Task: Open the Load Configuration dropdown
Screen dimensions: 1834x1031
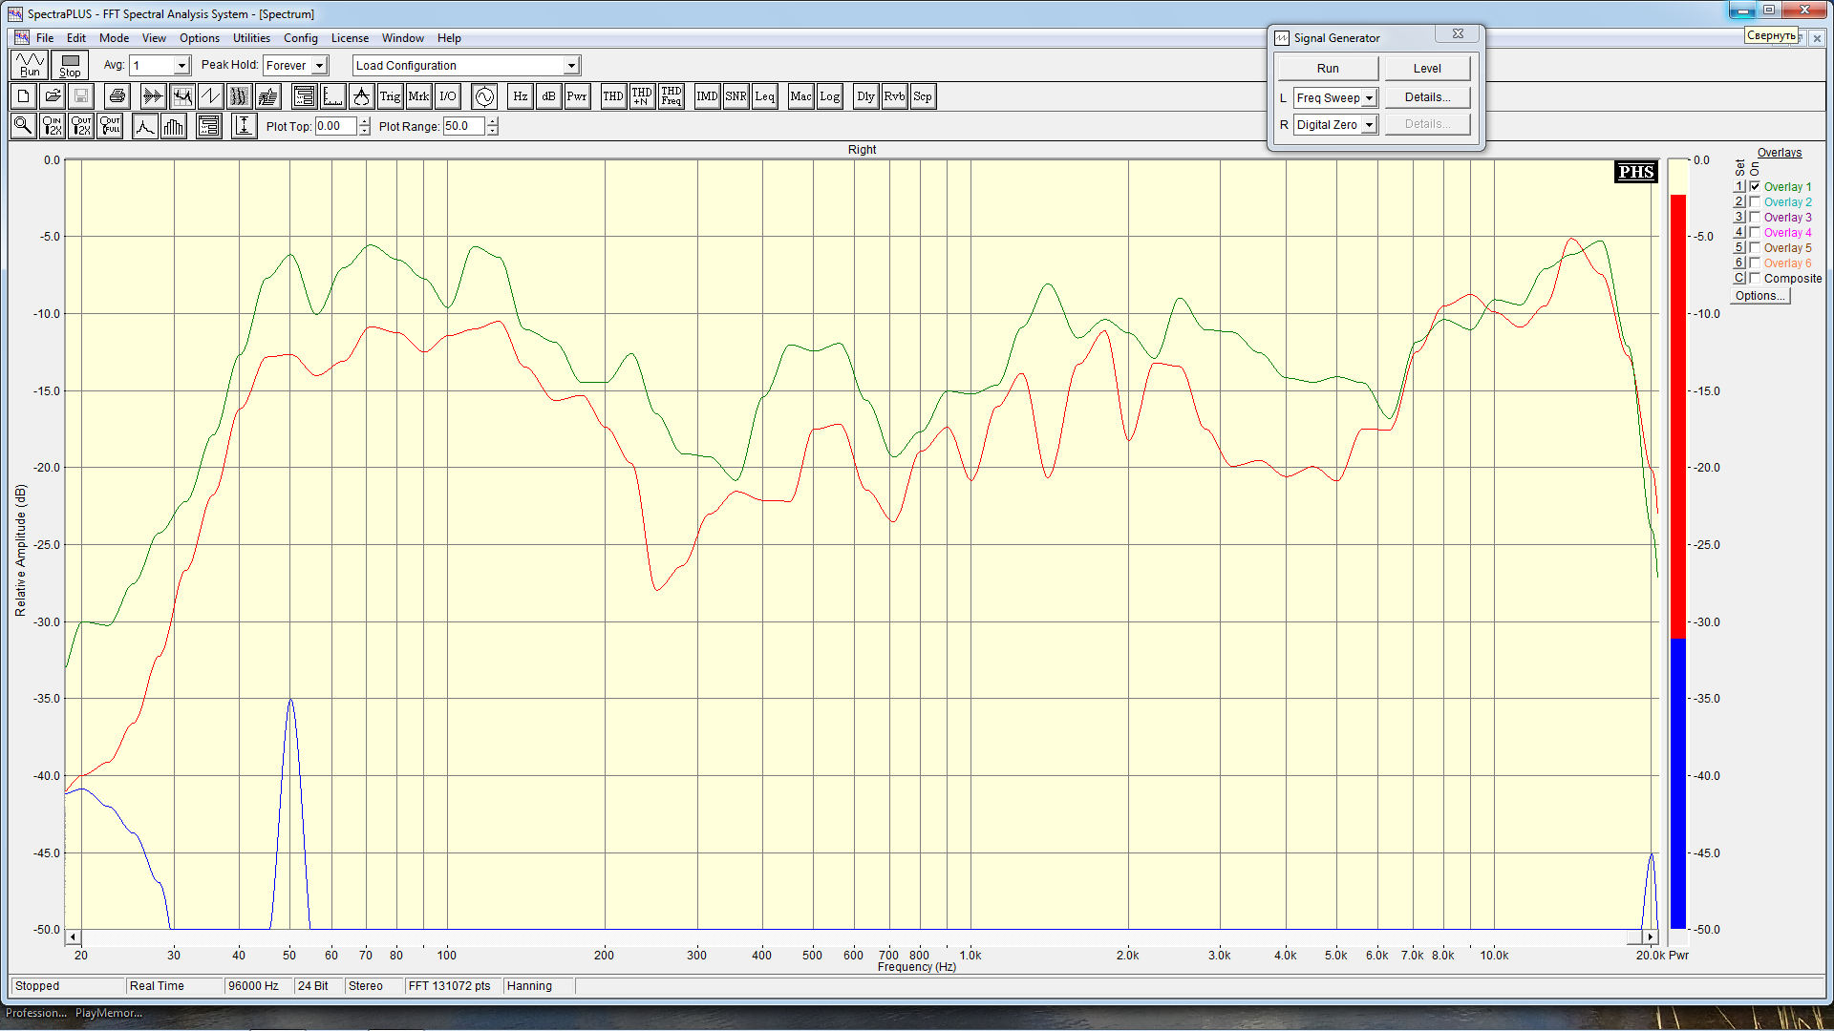Action: tap(570, 66)
